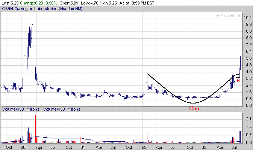Click the 5.6 price axis label
Image resolution: width=253 pixels, height=150 pixels.
(x=248, y=58)
